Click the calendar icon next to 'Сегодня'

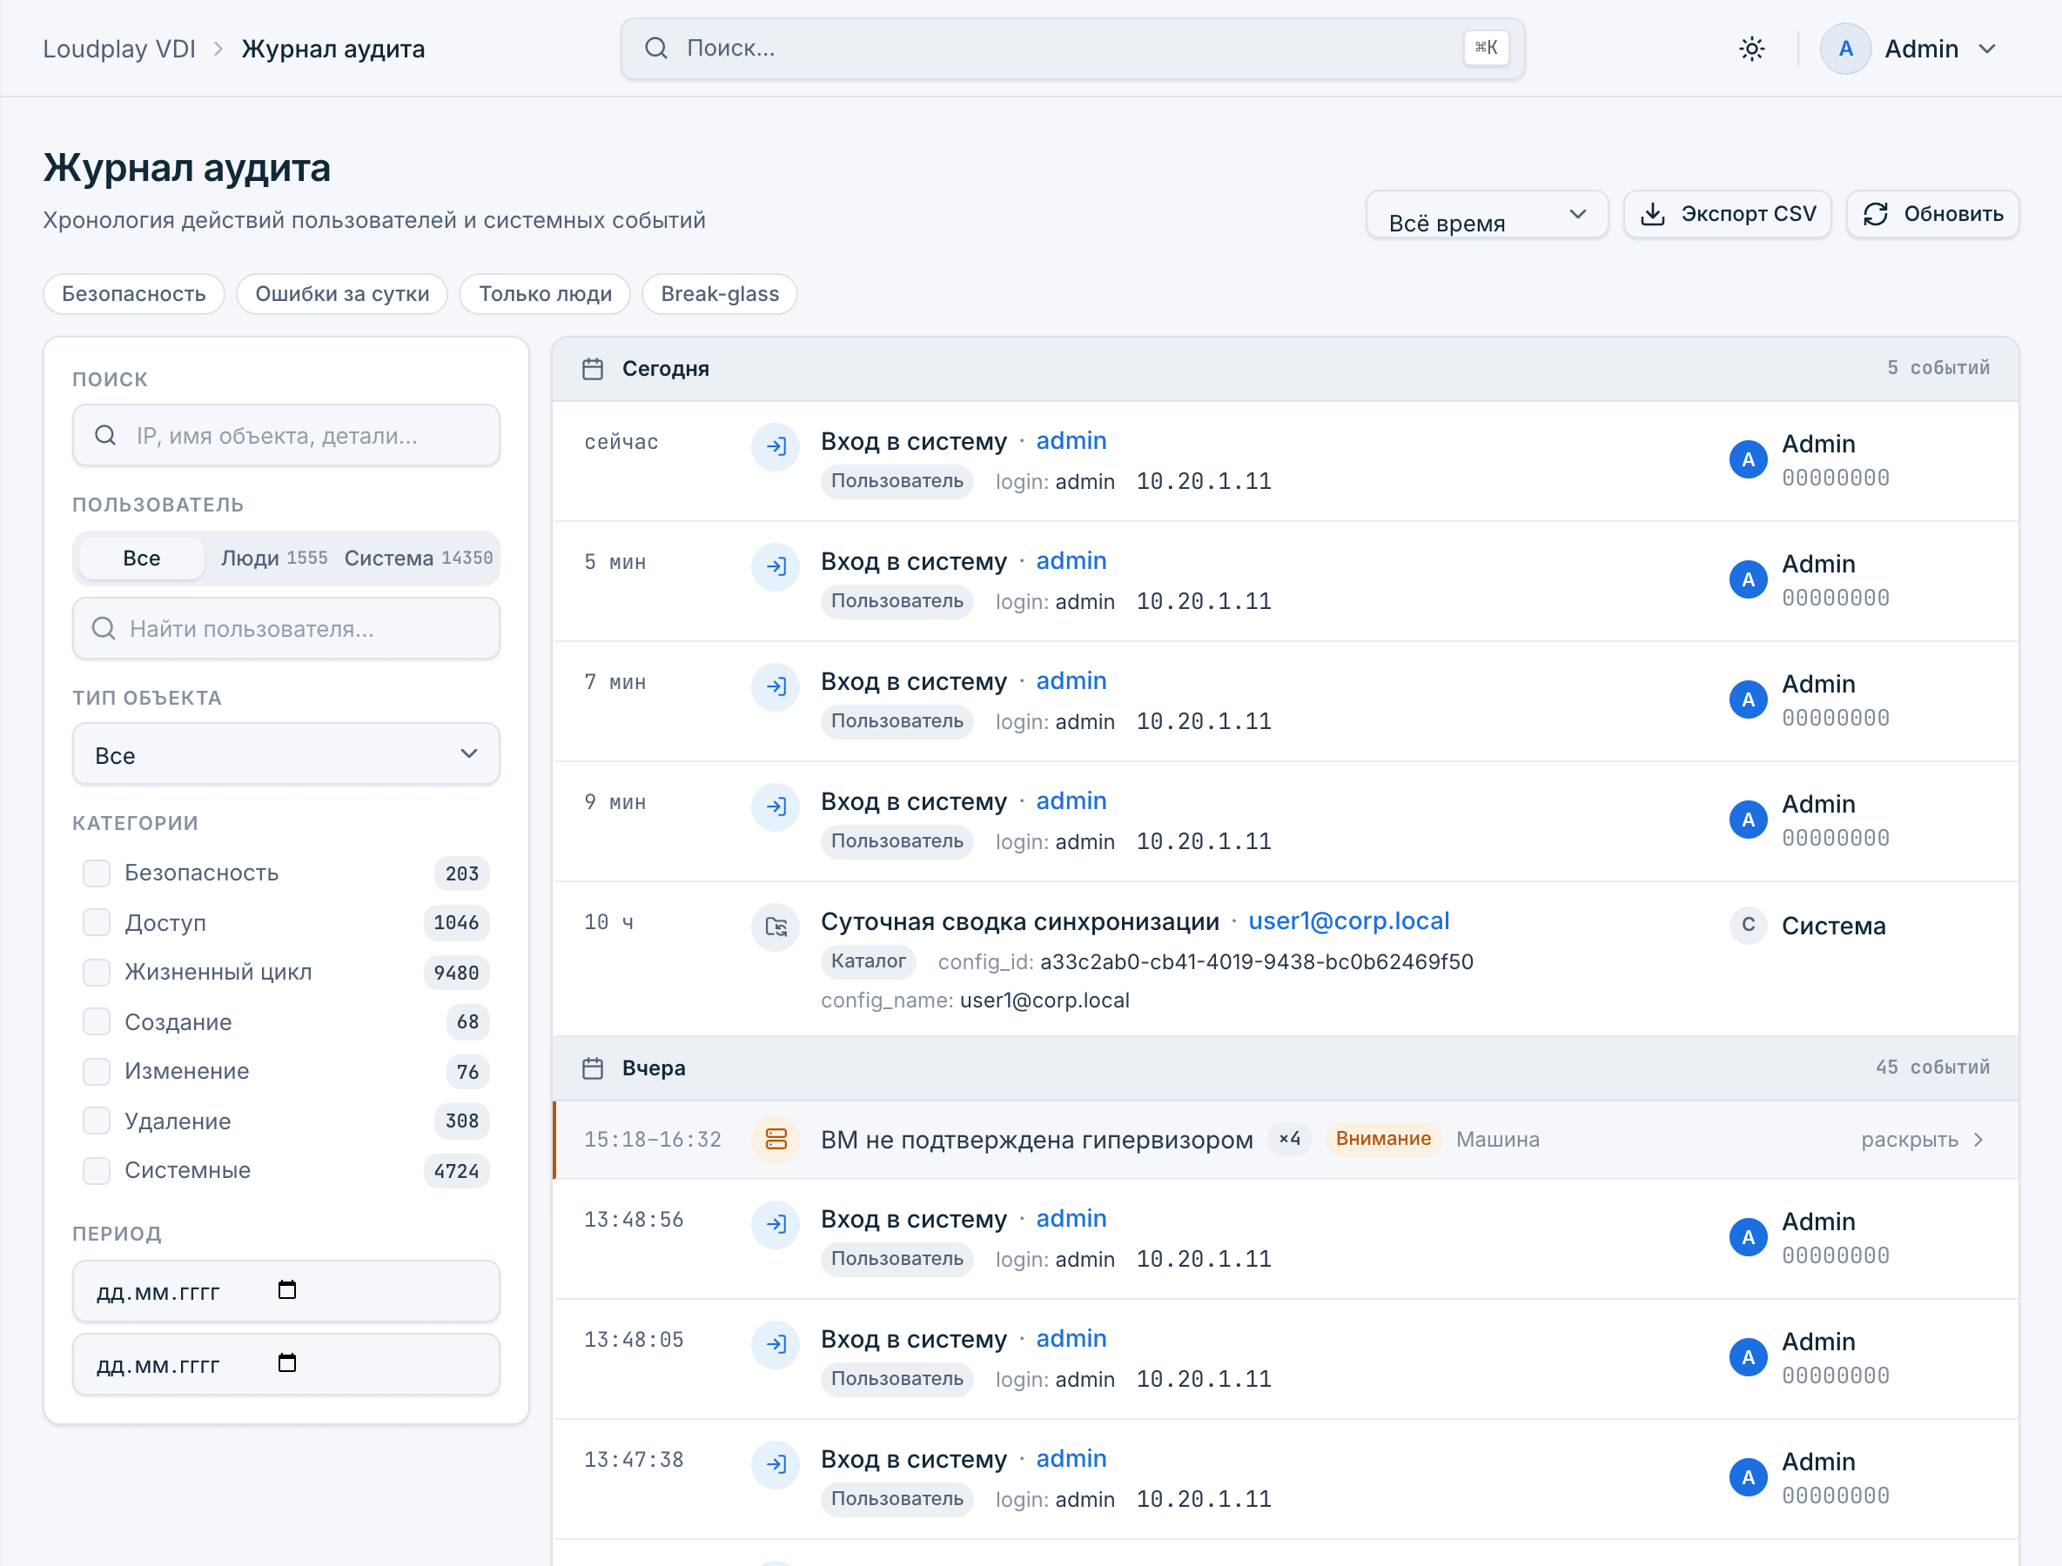coord(592,369)
